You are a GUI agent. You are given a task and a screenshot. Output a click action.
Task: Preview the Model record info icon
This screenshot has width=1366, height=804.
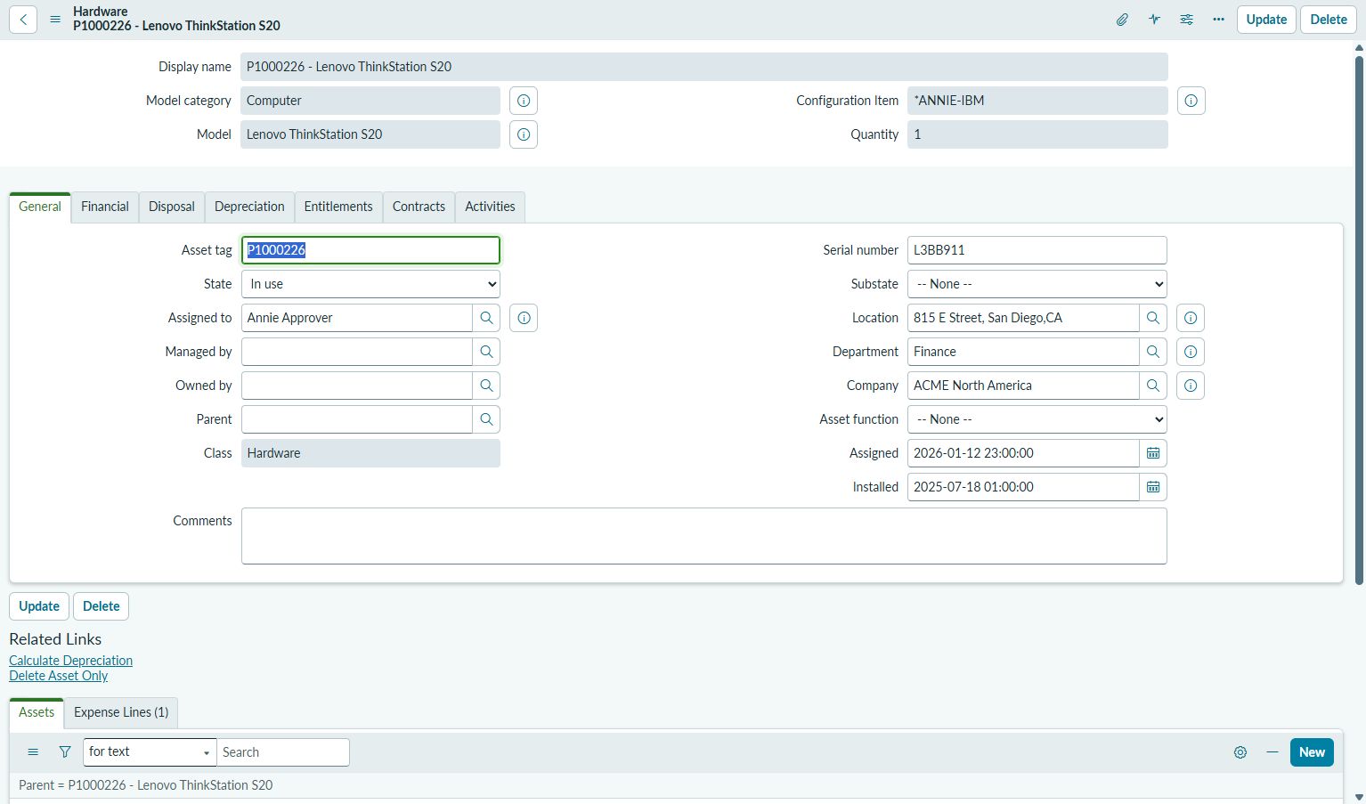[x=524, y=134]
